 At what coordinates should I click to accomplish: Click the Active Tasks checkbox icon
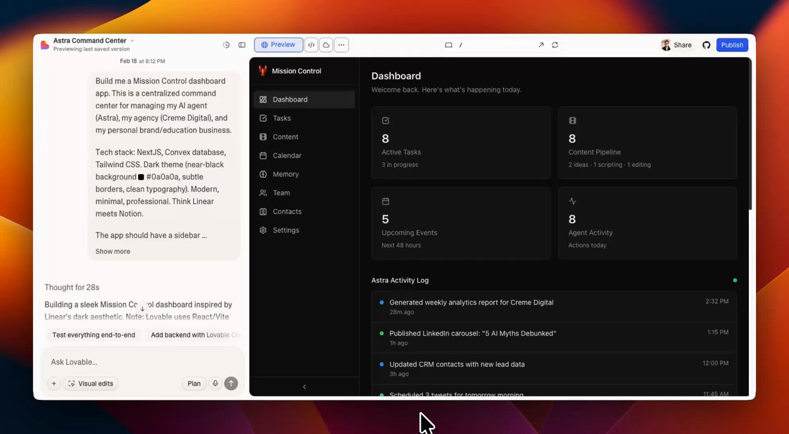(386, 121)
